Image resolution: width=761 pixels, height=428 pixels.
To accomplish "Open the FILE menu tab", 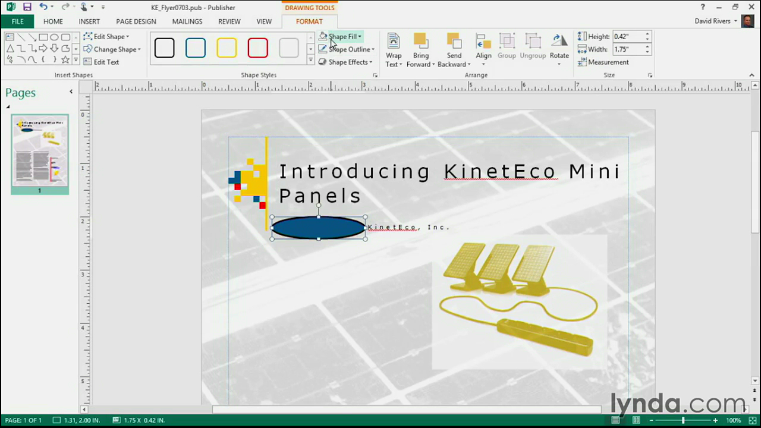I will click(18, 21).
